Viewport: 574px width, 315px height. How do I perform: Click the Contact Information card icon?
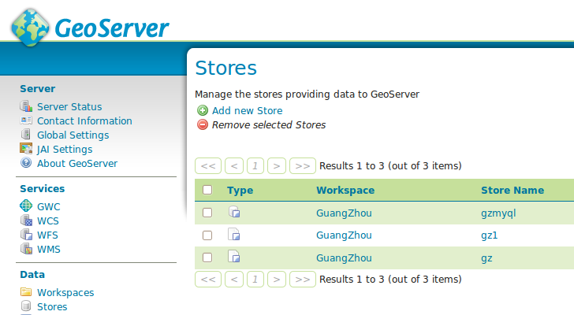tap(26, 120)
